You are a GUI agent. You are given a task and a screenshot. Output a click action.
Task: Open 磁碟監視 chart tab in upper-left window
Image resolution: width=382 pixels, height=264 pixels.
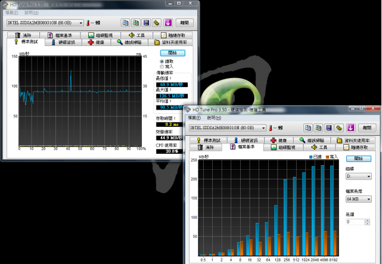point(100,35)
